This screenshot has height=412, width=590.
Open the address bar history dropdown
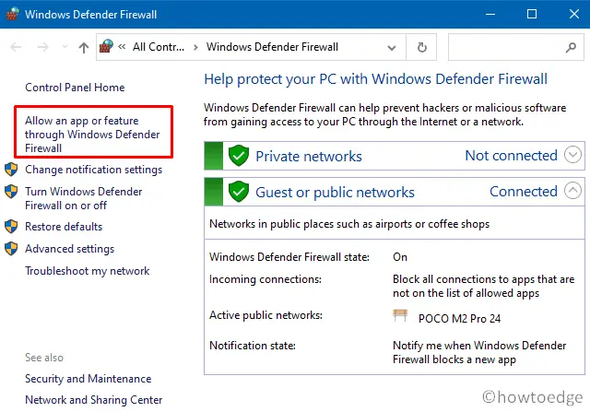392,48
